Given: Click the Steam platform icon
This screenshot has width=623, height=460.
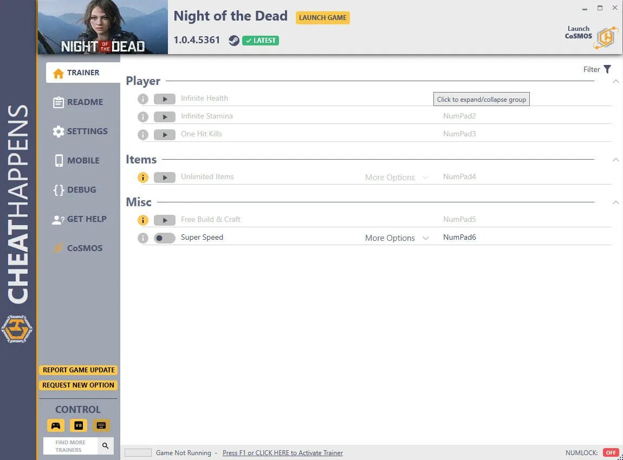Looking at the screenshot, I should coord(233,41).
